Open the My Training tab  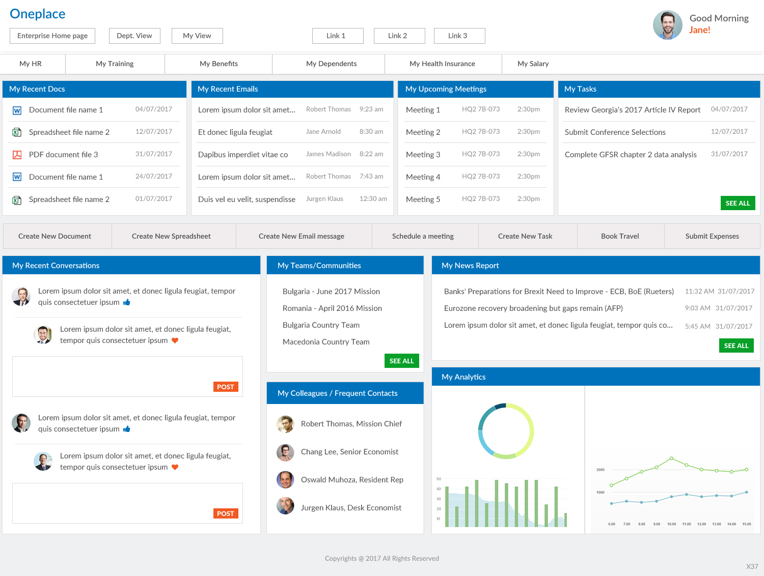115,64
